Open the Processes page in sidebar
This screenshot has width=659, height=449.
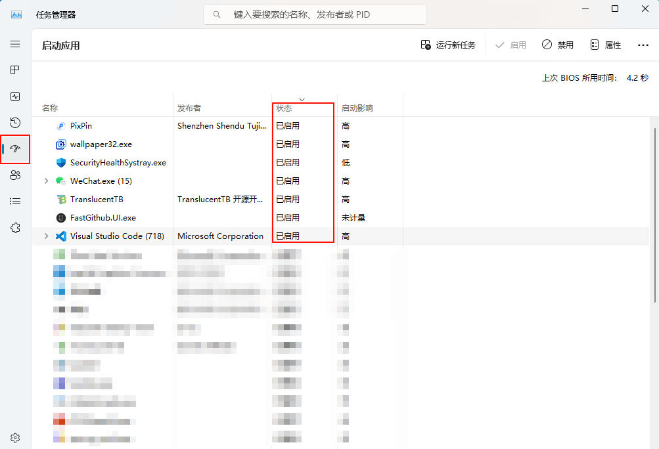click(15, 70)
